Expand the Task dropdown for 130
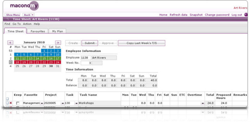 click(x=76, y=104)
